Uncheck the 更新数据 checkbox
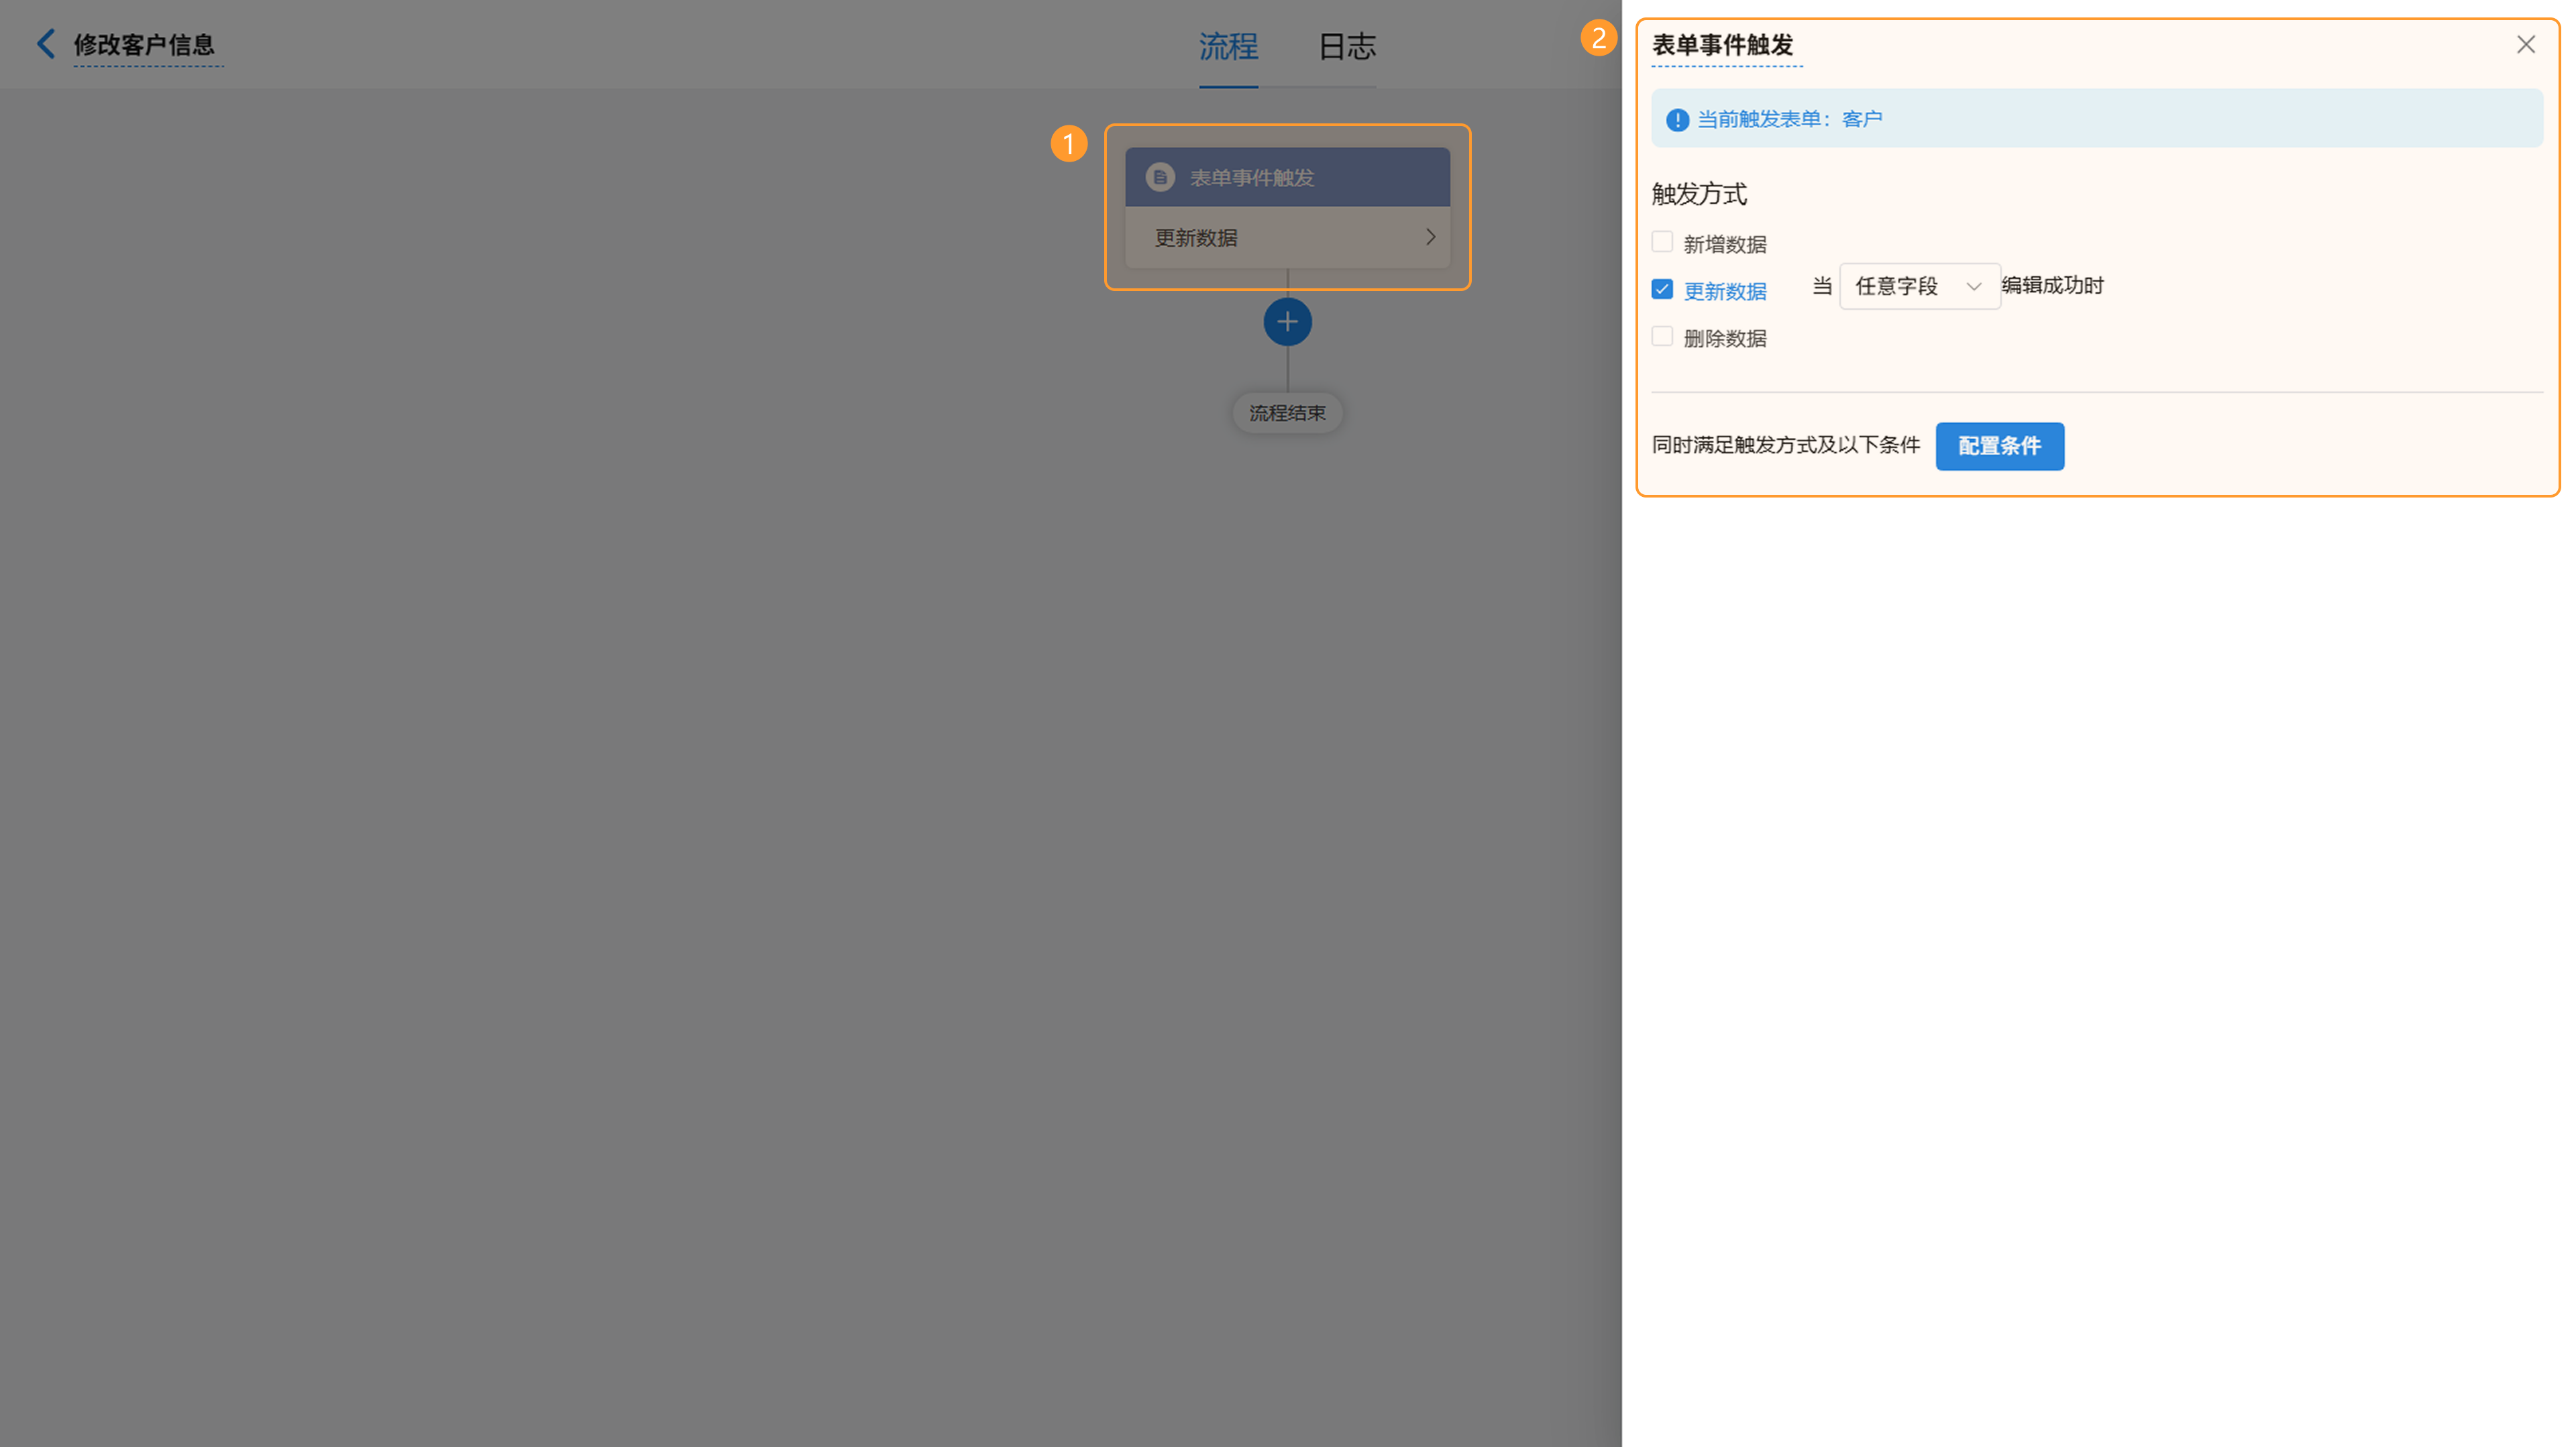This screenshot has height=1447, width=2576. click(1662, 289)
